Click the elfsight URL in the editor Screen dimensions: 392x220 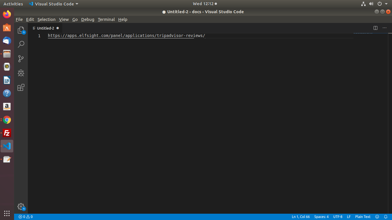pos(126,36)
